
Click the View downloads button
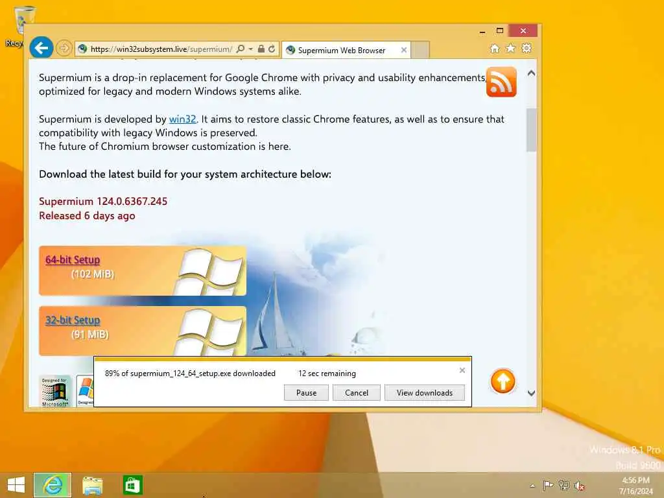point(425,392)
